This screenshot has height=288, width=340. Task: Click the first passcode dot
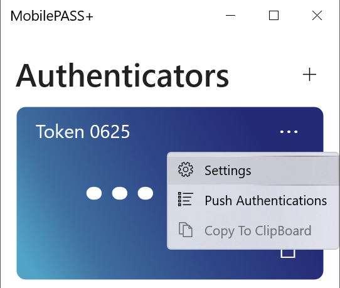(94, 193)
